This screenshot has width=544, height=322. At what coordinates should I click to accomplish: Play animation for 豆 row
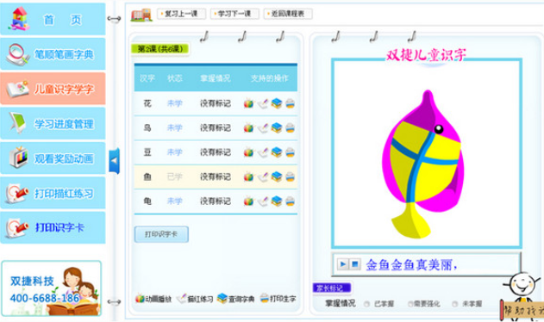tap(248, 152)
